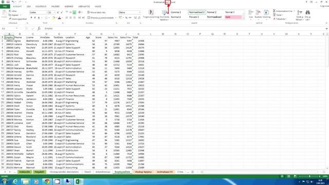The image size is (329, 185).
Task: Open Sordi ja filtreeri (Sort & Filter)
Action: tap(300, 15)
